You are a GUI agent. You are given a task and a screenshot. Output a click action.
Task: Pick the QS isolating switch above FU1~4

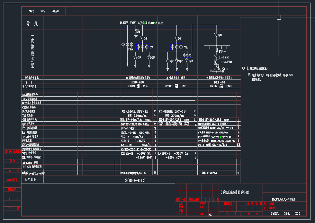click(x=215, y=35)
